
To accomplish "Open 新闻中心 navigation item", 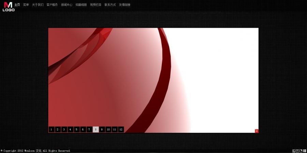I will pyautogui.click(x=67, y=5).
